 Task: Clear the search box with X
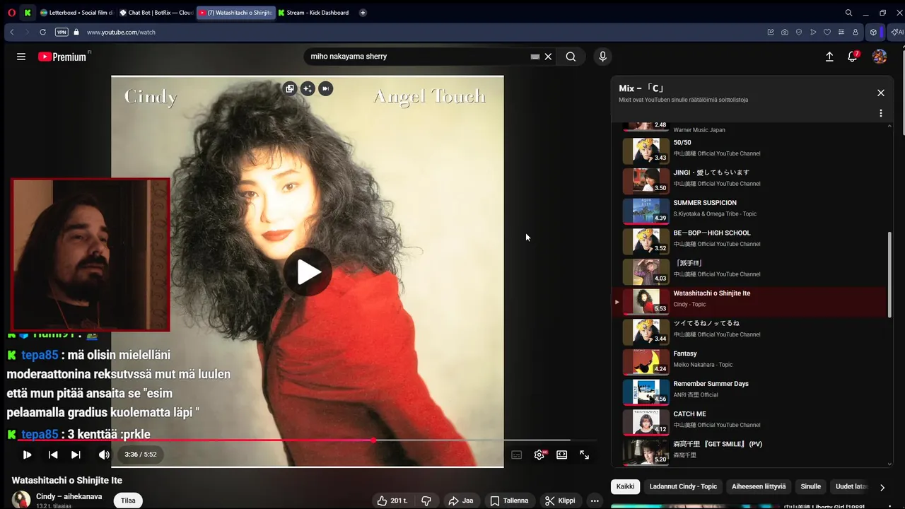[548, 57]
